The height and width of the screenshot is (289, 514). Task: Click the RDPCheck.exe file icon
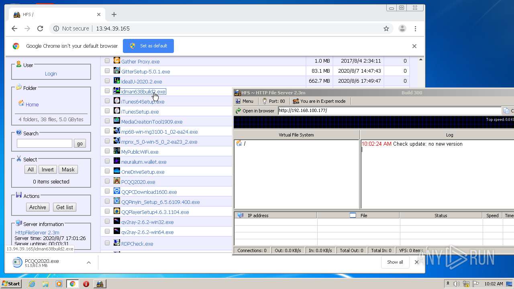point(117,243)
